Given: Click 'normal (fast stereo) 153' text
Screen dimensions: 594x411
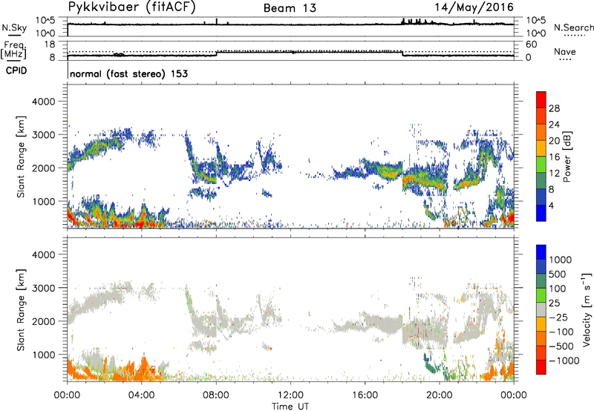Looking at the screenshot, I should [128, 73].
